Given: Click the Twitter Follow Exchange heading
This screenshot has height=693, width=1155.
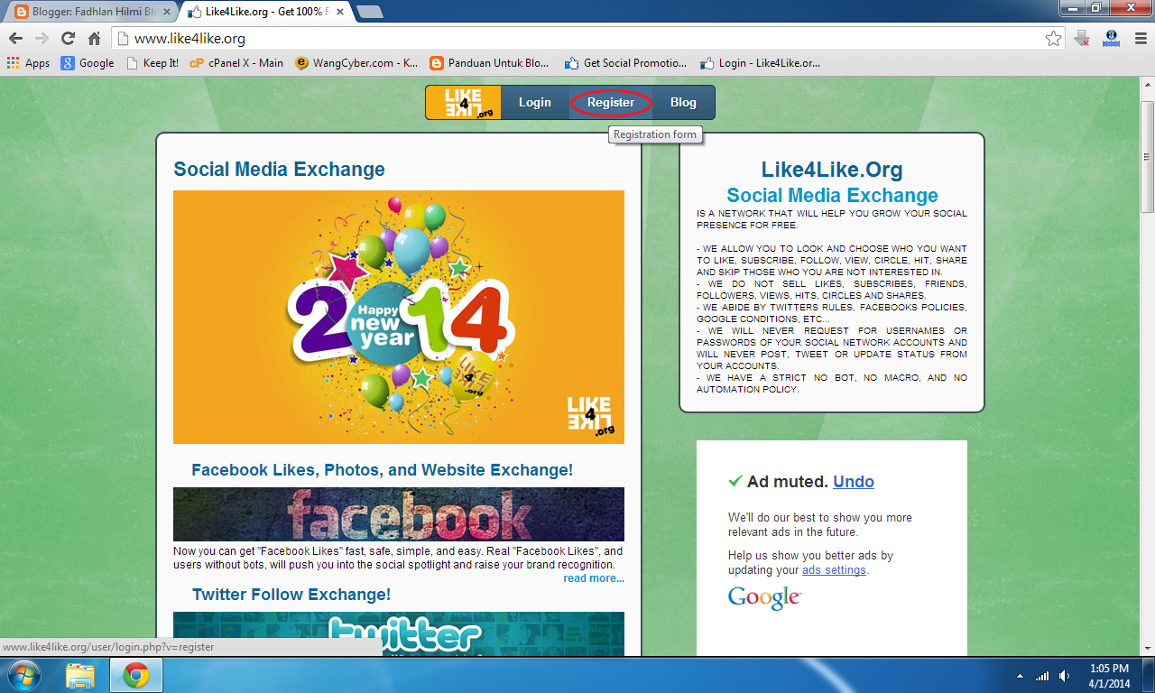Looking at the screenshot, I should [291, 595].
